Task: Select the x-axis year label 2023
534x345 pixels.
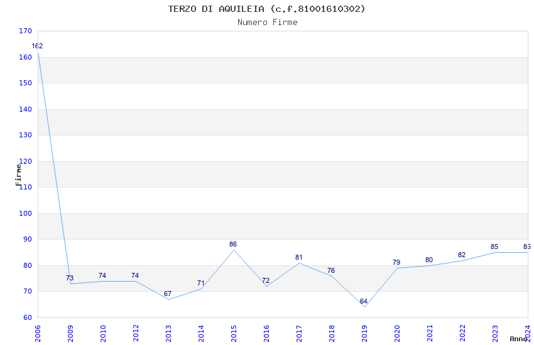Action: [x=495, y=333]
